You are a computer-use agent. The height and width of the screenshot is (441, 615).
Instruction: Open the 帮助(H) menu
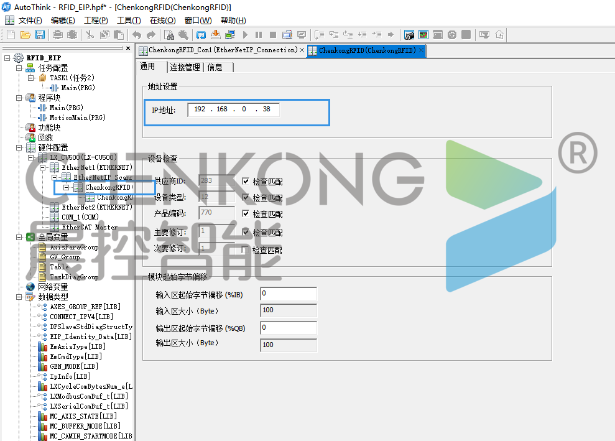pyautogui.click(x=233, y=21)
